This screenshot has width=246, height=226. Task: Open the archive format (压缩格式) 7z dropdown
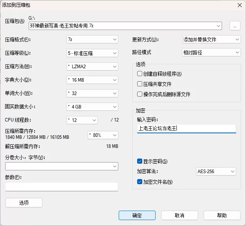click(92, 39)
